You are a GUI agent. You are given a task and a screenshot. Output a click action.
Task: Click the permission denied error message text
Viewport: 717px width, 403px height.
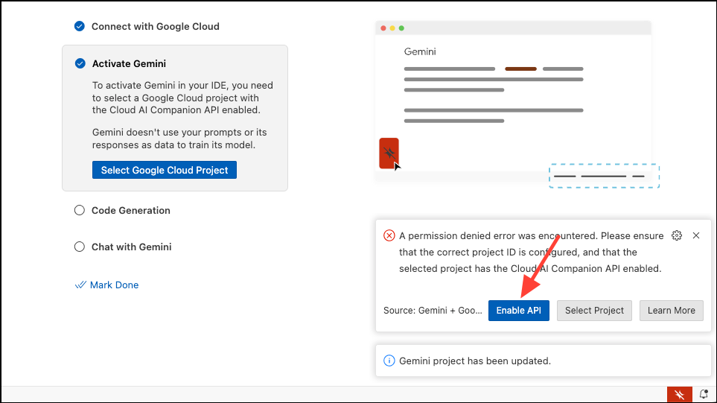tap(531, 252)
